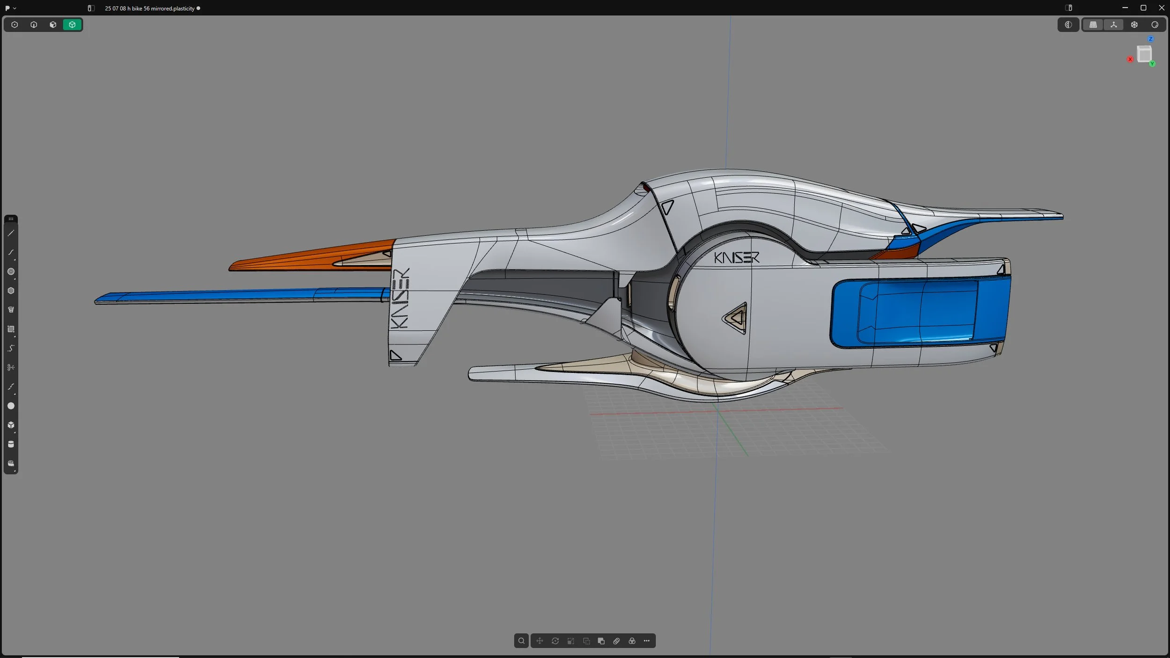The height and width of the screenshot is (658, 1170).
Task: Open the Plasticity main menu dropdown
Action: click(10, 8)
